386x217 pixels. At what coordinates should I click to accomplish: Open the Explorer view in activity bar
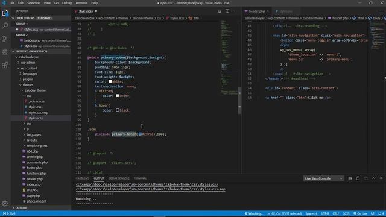coord(5,13)
